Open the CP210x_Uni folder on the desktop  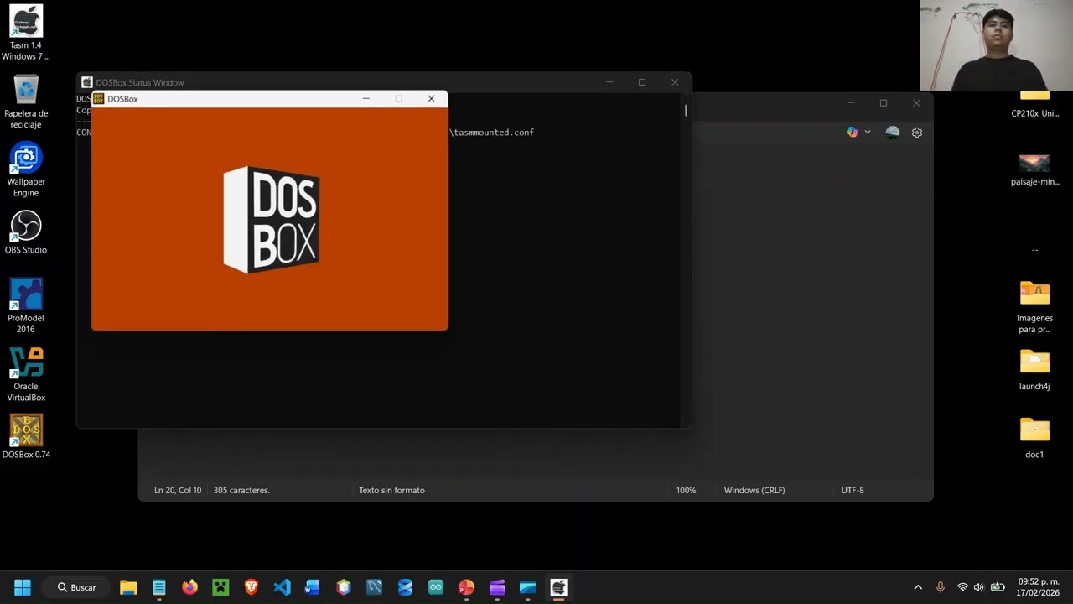[x=1034, y=105]
